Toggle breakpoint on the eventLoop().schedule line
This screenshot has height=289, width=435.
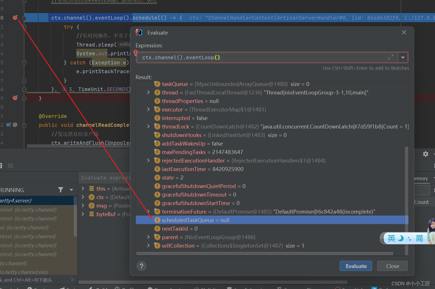tap(15, 18)
